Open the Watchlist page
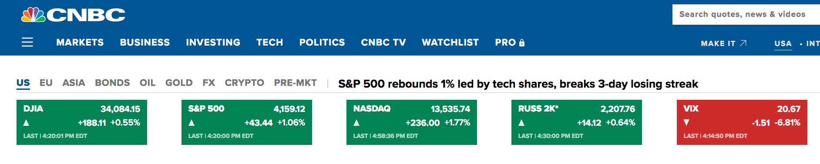Screen dimensions: 820x164 tap(450, 43)
